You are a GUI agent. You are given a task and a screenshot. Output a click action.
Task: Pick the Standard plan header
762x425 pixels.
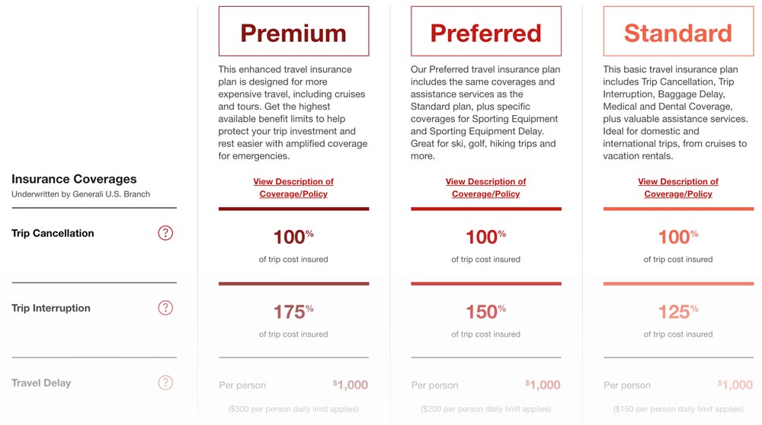click(x=678, y=32)
